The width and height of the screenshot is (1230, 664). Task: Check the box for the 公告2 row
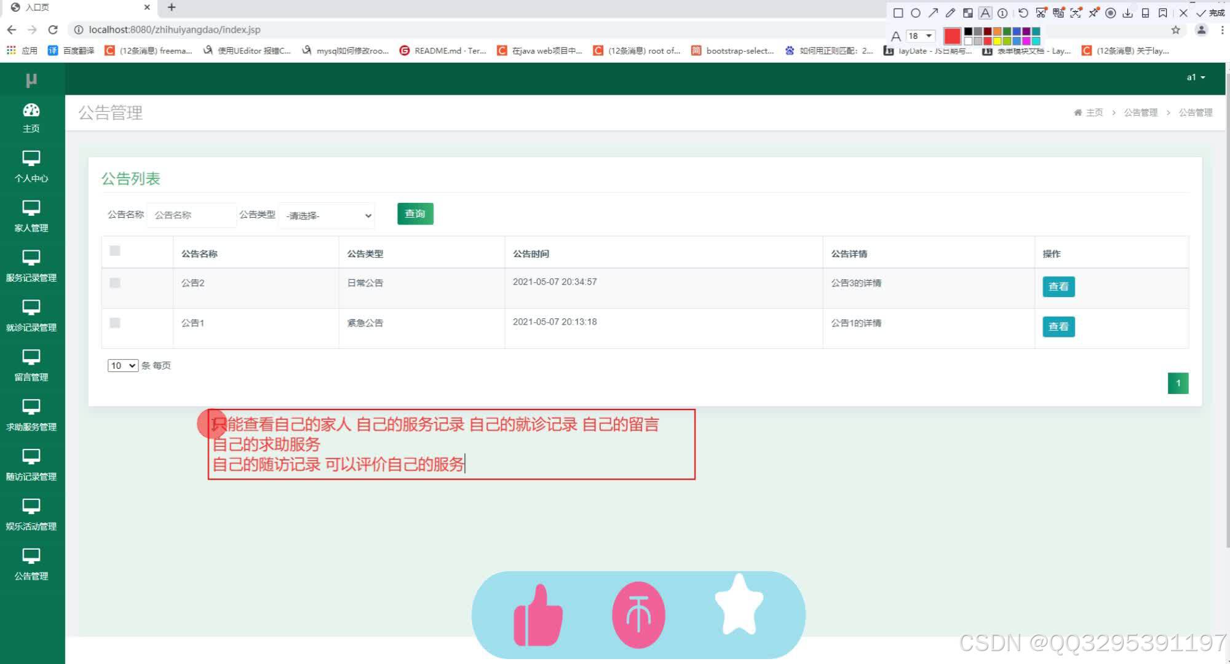[114, 283]
